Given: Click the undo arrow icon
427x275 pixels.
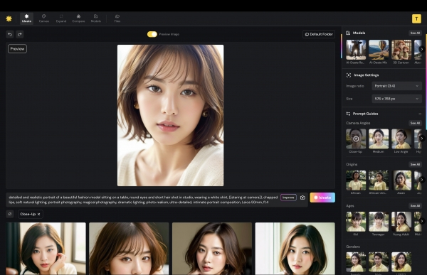Looking at the screenshot, I should pos(10,34).
